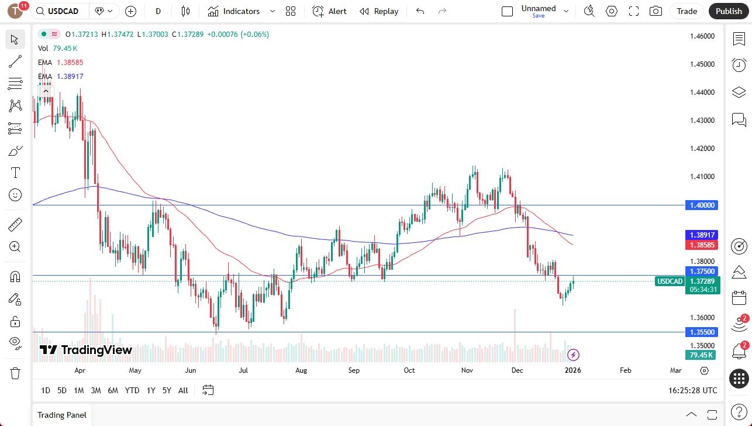Hide all drawings with eye icon
Image resolution: width=752 pixels, height=426 pixels.
tap(15, 343)
